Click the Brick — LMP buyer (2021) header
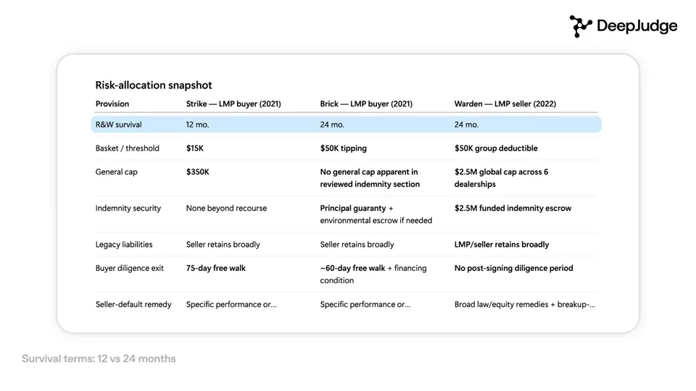 [366, 104]
